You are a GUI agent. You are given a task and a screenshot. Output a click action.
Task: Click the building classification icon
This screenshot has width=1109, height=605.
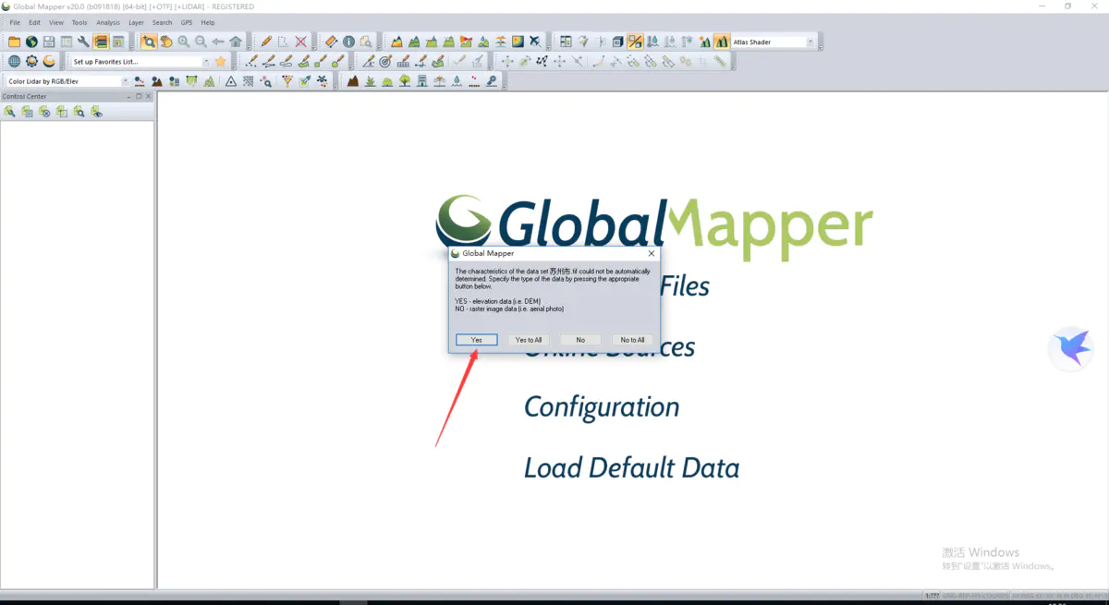(x=421, y=81)
